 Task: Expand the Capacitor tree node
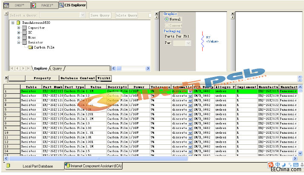[19, 27]
